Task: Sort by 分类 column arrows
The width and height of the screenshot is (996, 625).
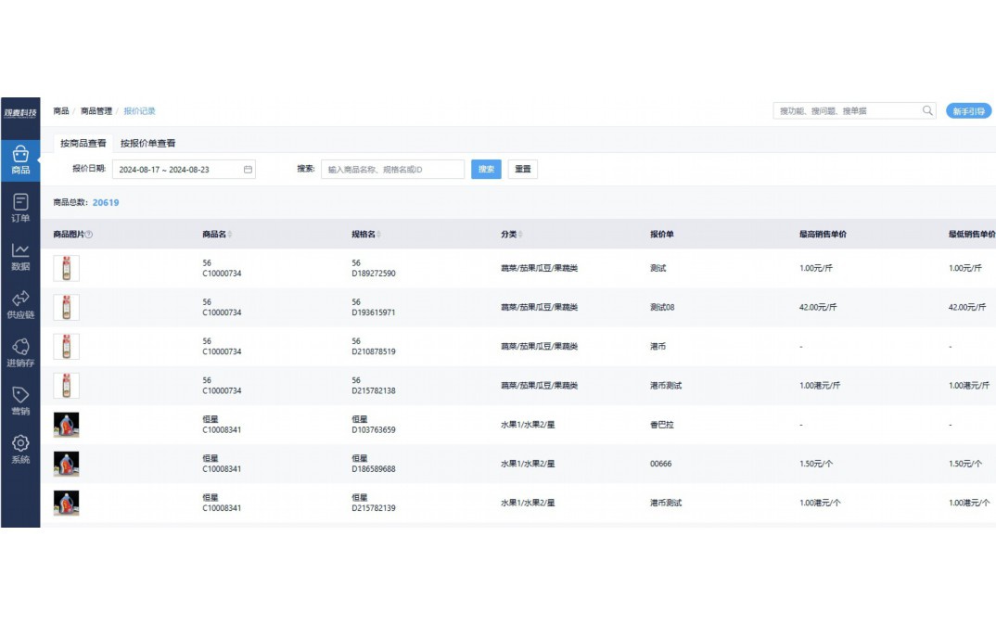Action: [x=520, y=235]
